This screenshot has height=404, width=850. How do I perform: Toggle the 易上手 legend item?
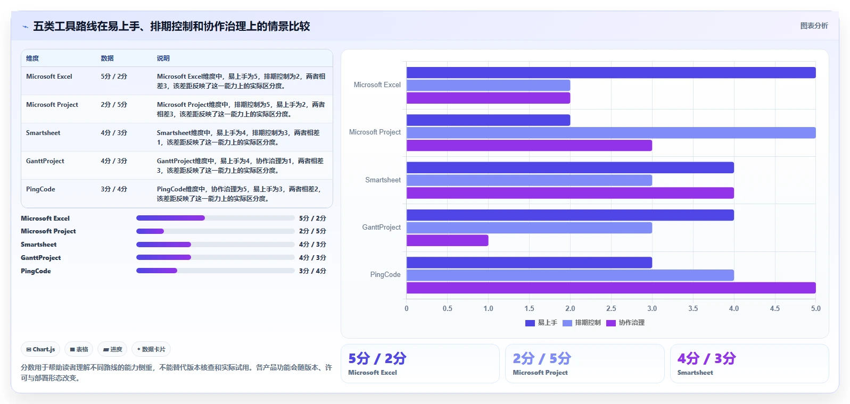pos(541,323)
